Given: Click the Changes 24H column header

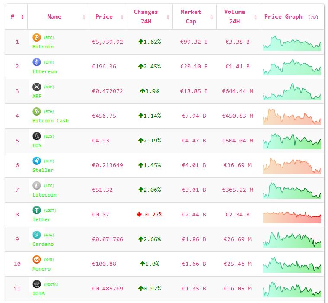Looking at the screenshot, I should click(x=146, y=17).
